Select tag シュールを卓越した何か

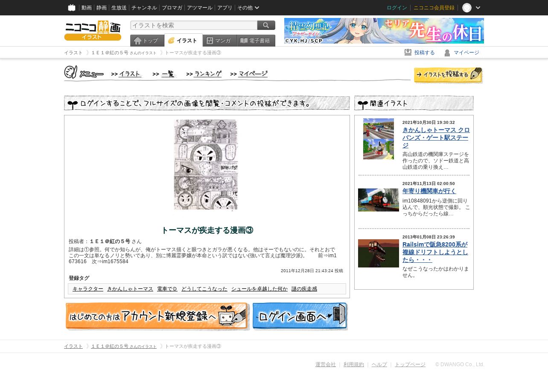(x=259, y=289)
